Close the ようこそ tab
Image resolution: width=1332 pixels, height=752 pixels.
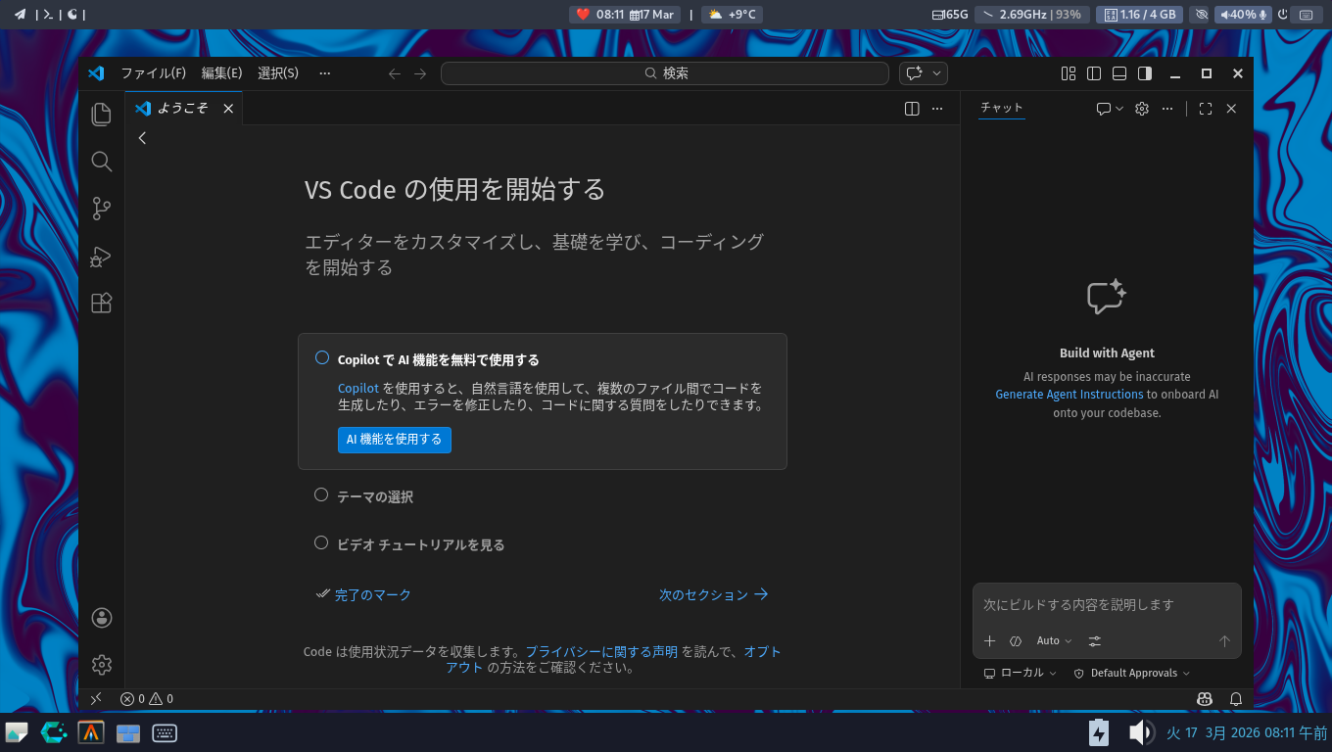coord(228,109)
